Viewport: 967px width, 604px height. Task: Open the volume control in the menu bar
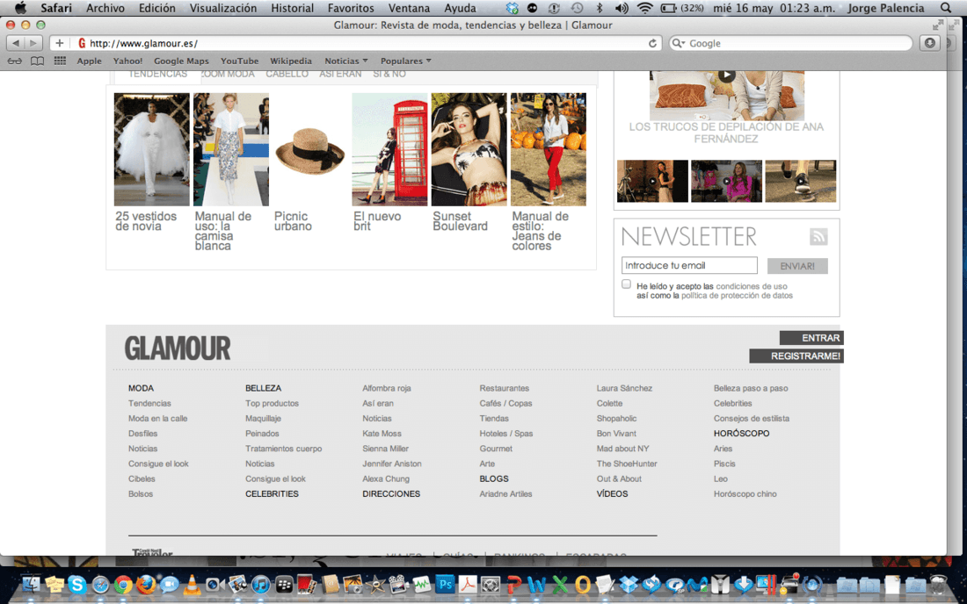point(622,8)
